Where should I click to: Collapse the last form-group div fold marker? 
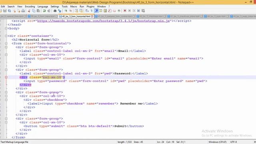(x=6, y=118)
